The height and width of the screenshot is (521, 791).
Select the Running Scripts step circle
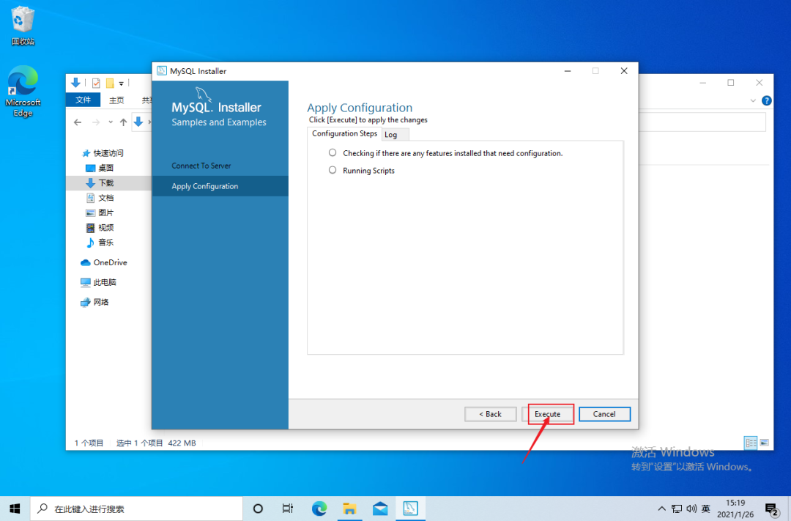[x=333, y=170]
